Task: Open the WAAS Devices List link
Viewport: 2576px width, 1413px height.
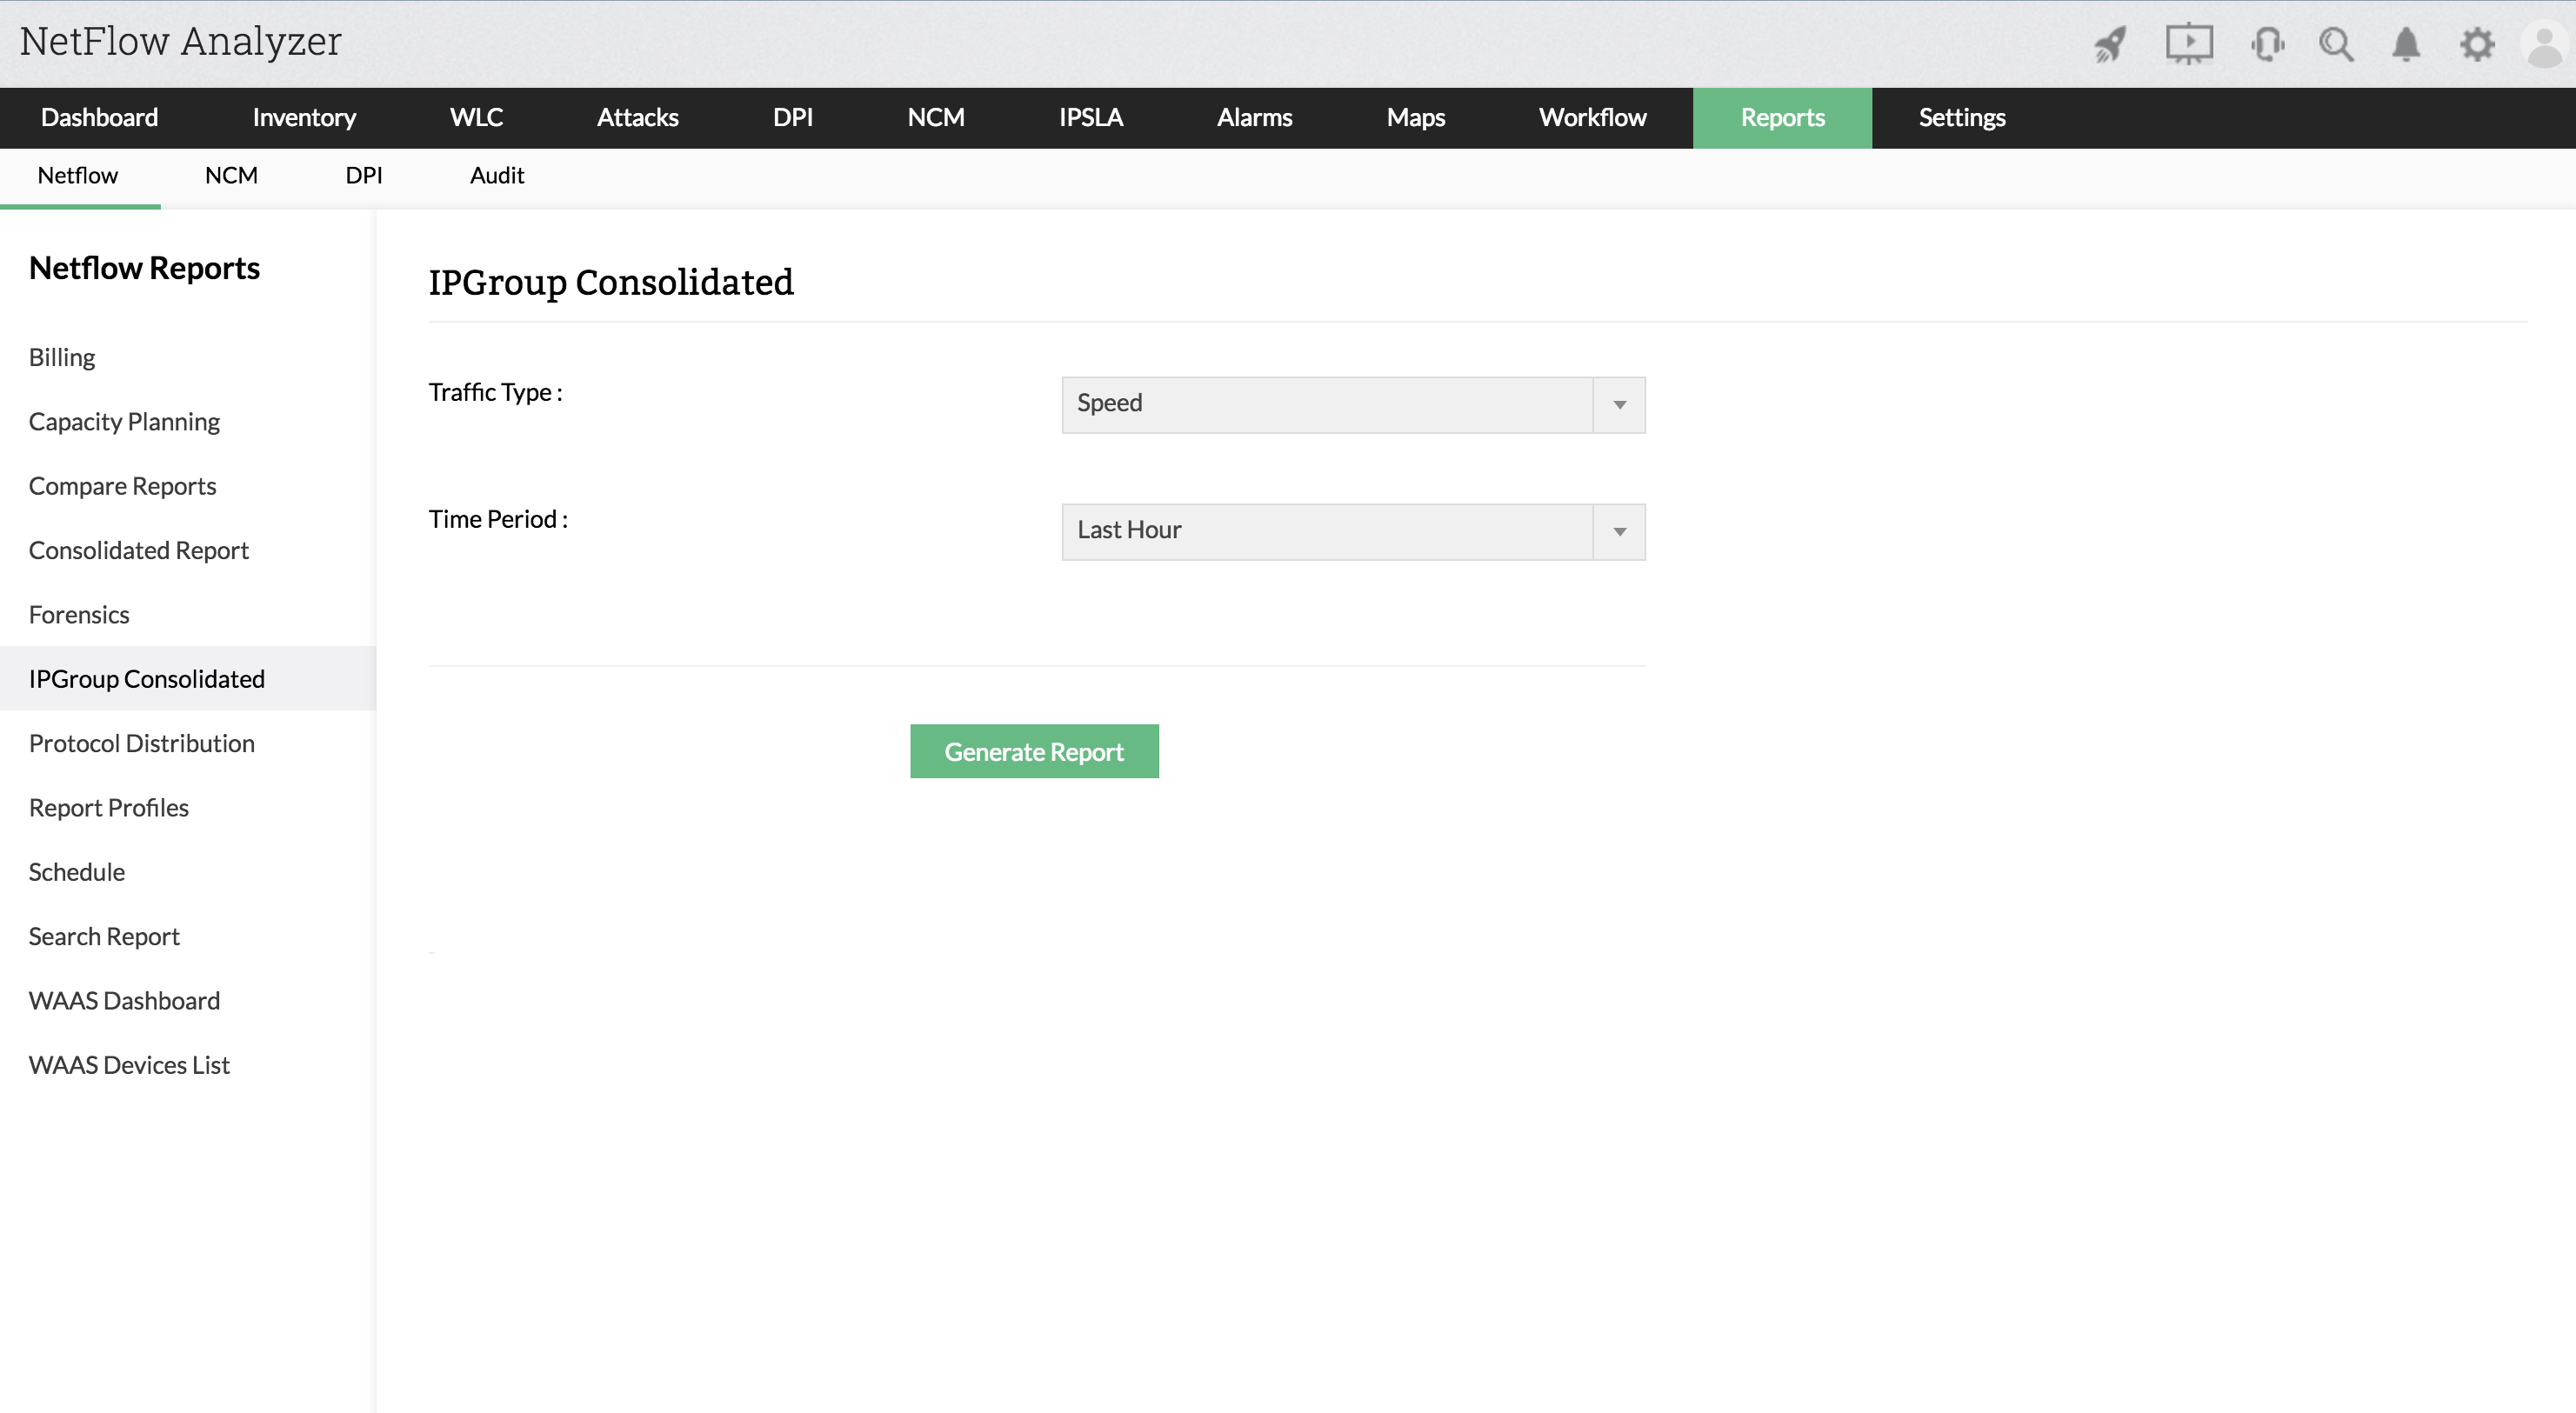Action: click(129, 1065)
